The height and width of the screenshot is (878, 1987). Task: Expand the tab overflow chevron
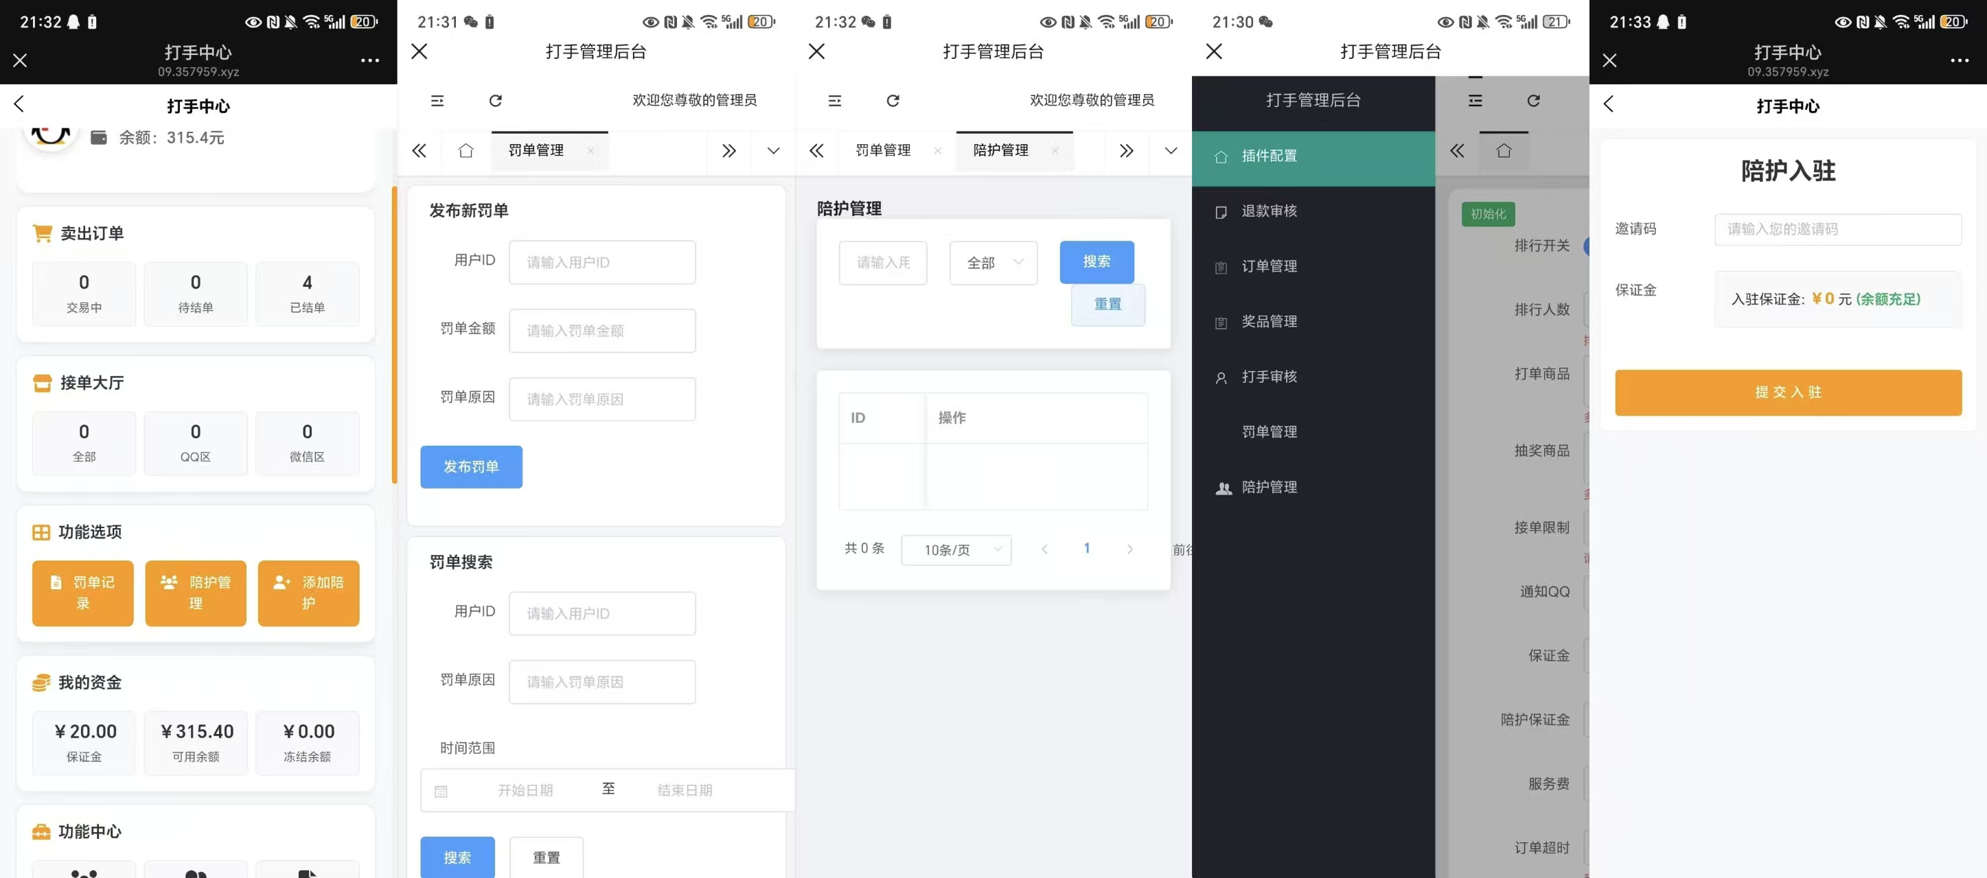pos(1170,150)
